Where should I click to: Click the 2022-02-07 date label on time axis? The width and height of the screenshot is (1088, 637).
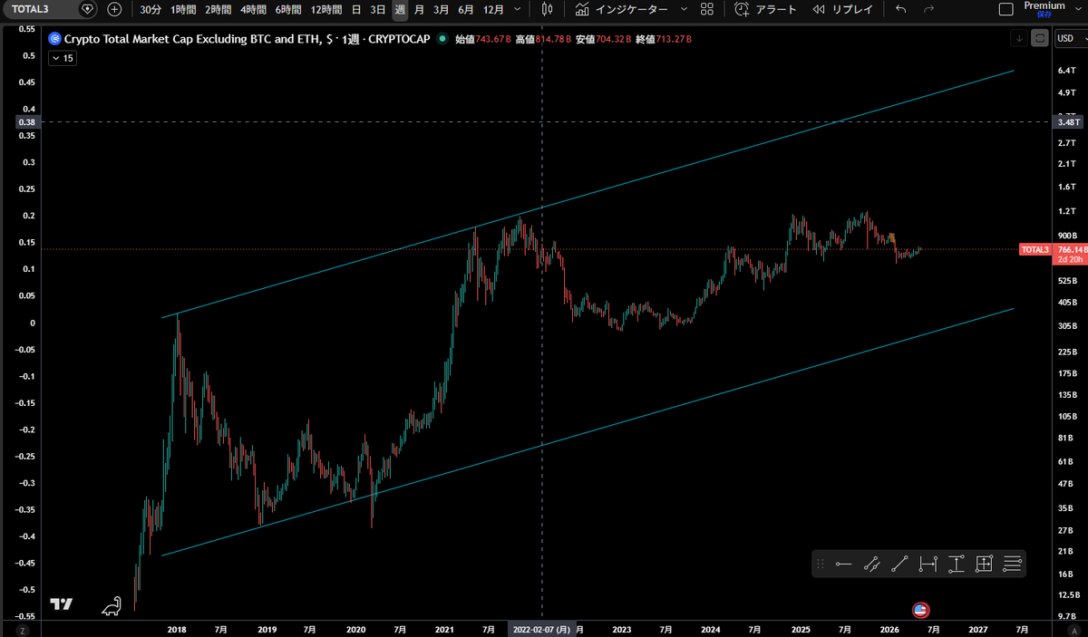click(x=541, y=629)
